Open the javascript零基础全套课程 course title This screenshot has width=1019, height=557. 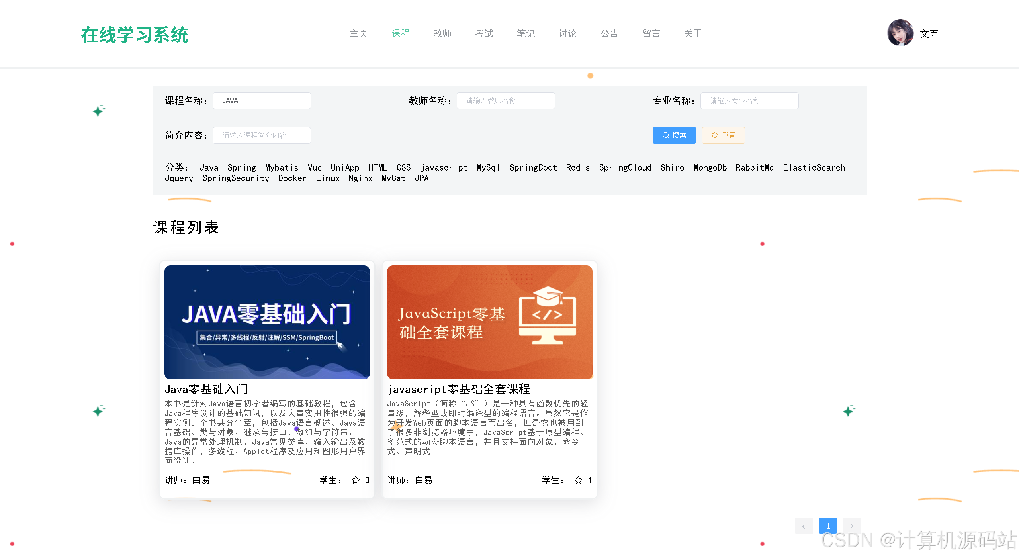(460, 389)
